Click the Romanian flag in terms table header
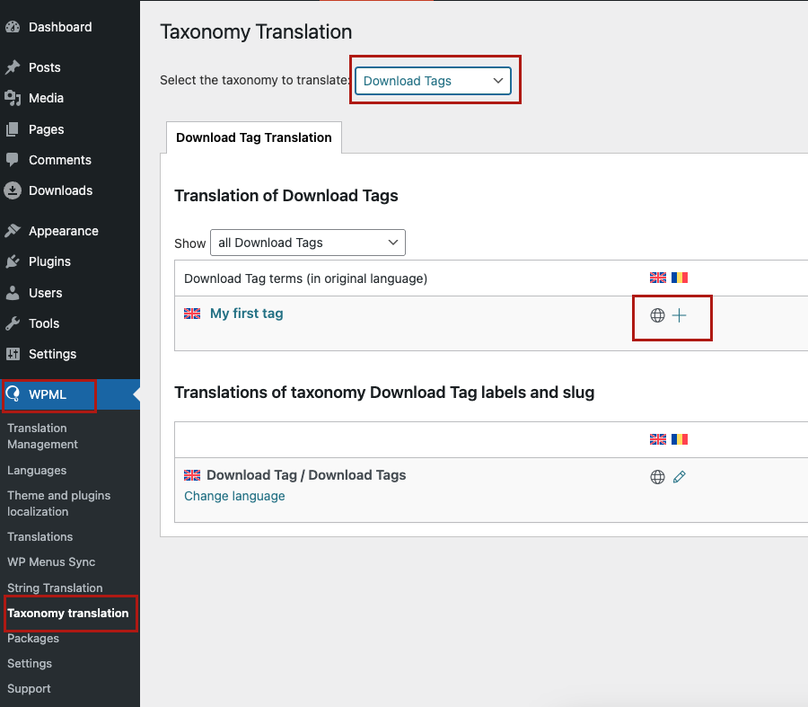Viewport: 808px width, 707px height. pyautogui.click(x=680, y=278)
